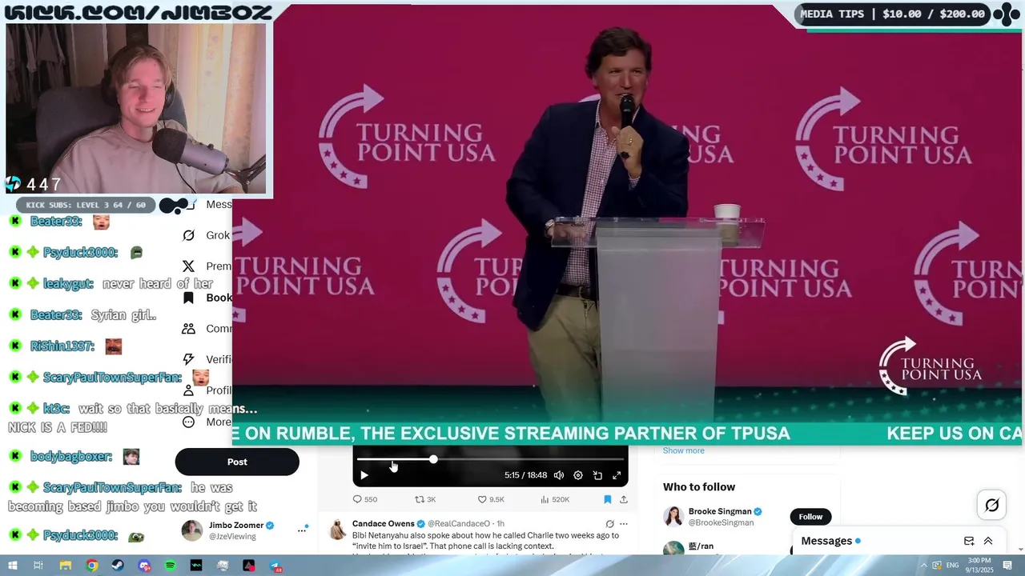Open Grok explain icon on Candace Owens tweet
This screenshot has width=1025, height=576.
[609, 524]
